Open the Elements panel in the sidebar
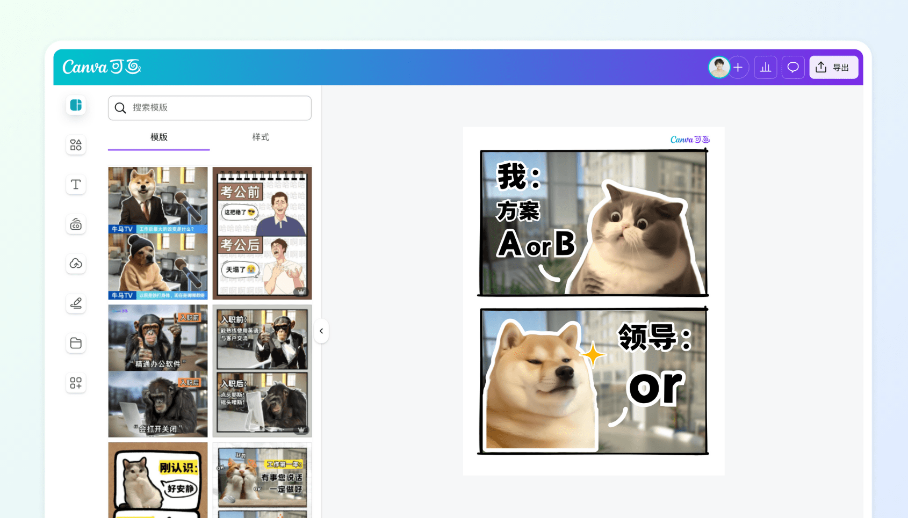Screen dimensions: 908x518 [76, 145]
